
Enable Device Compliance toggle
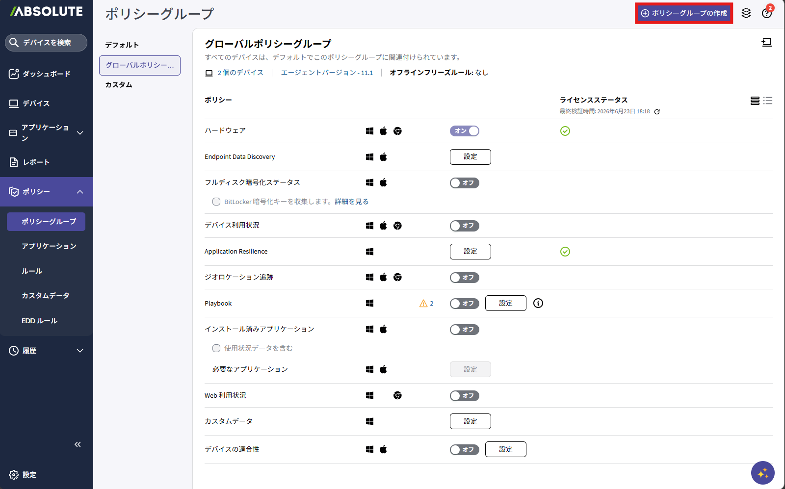(x=465, y=450)
